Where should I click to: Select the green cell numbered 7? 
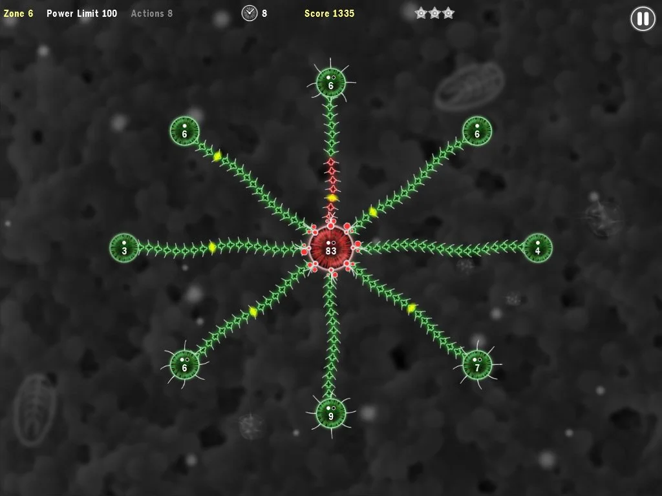click(x=477, y=364)
